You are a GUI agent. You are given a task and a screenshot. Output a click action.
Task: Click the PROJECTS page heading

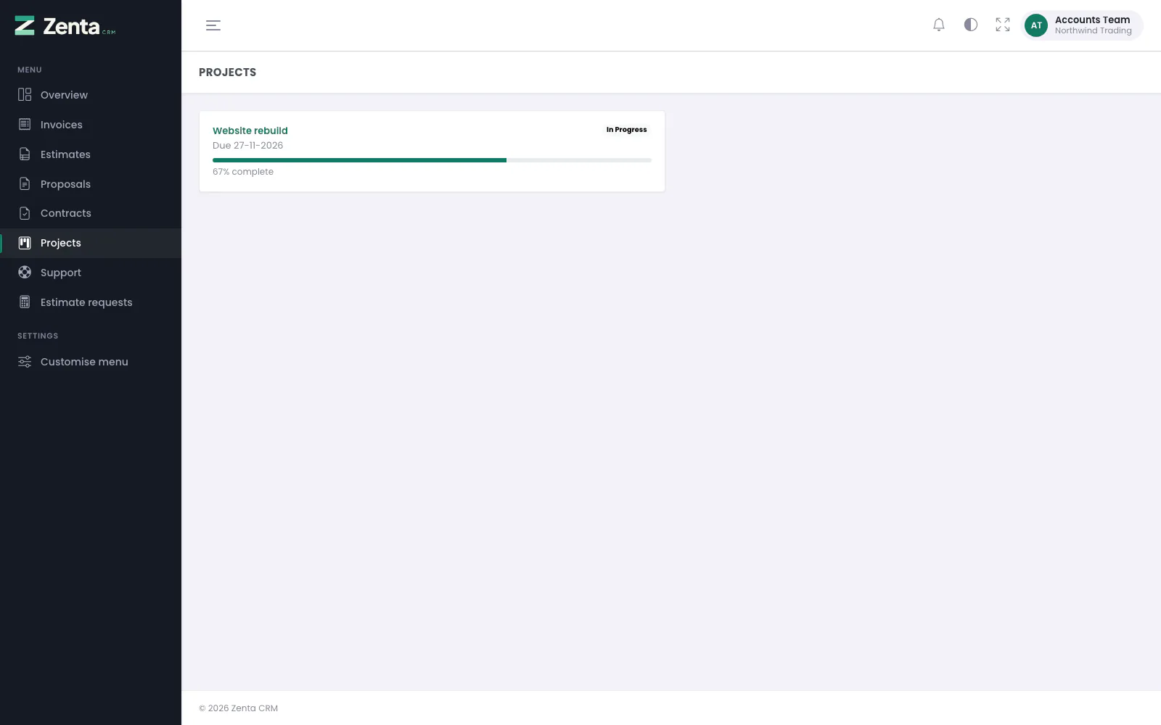pyautogui.click(x=228, y=72)
